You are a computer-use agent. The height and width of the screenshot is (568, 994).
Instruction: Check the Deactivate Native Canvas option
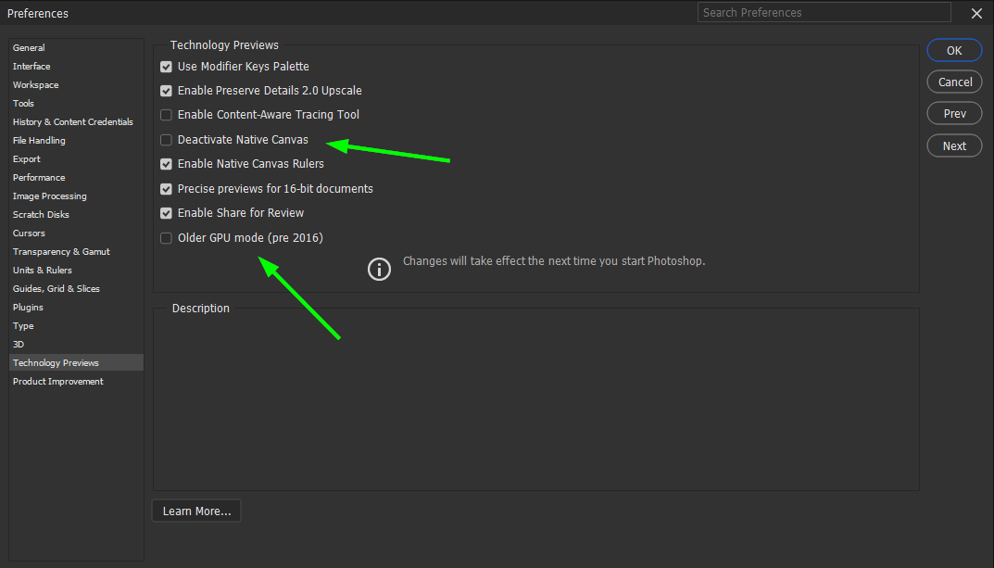coord(166,139)
